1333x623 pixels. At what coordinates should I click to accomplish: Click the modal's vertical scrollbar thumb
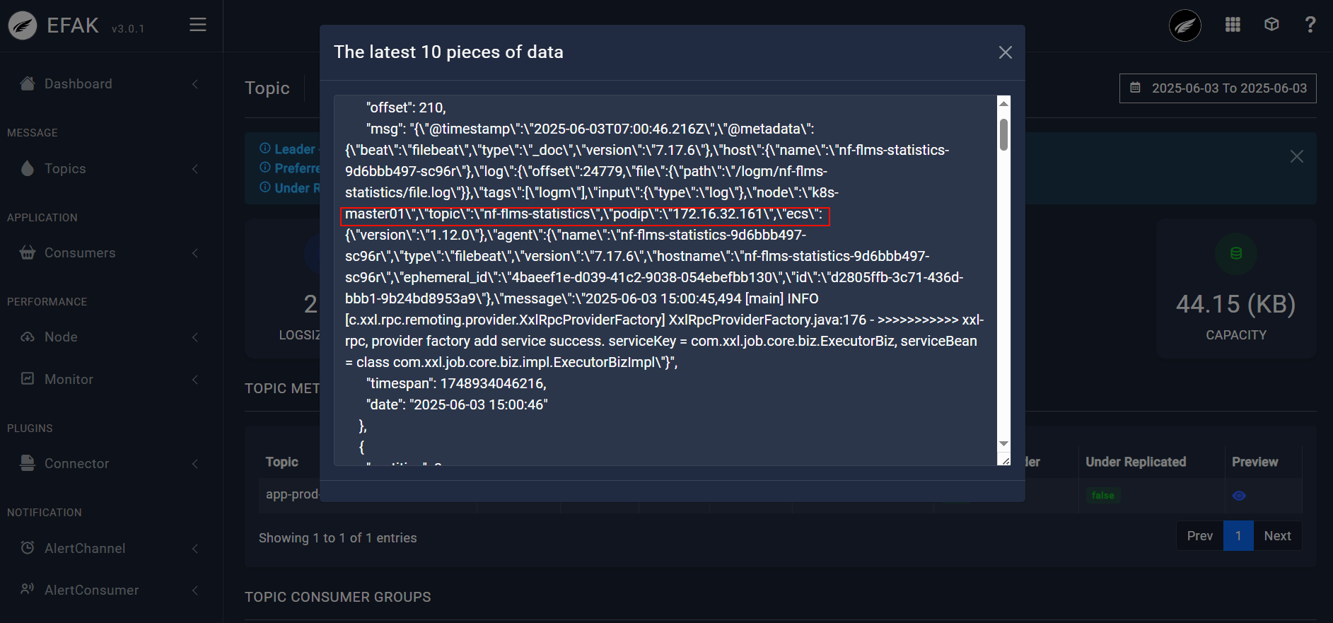1003,134
